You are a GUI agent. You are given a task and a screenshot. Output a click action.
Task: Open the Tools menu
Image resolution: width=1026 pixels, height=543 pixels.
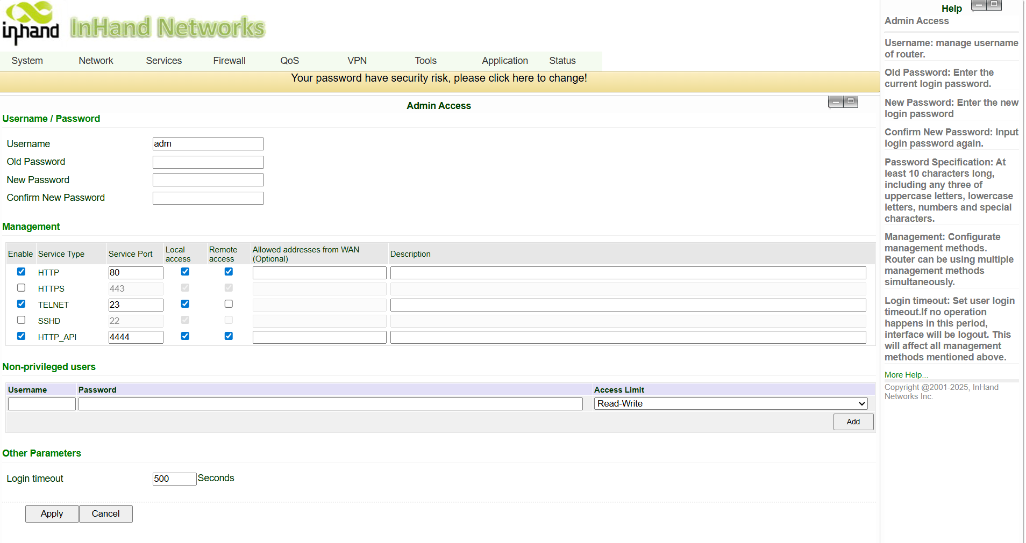(425, 61)
